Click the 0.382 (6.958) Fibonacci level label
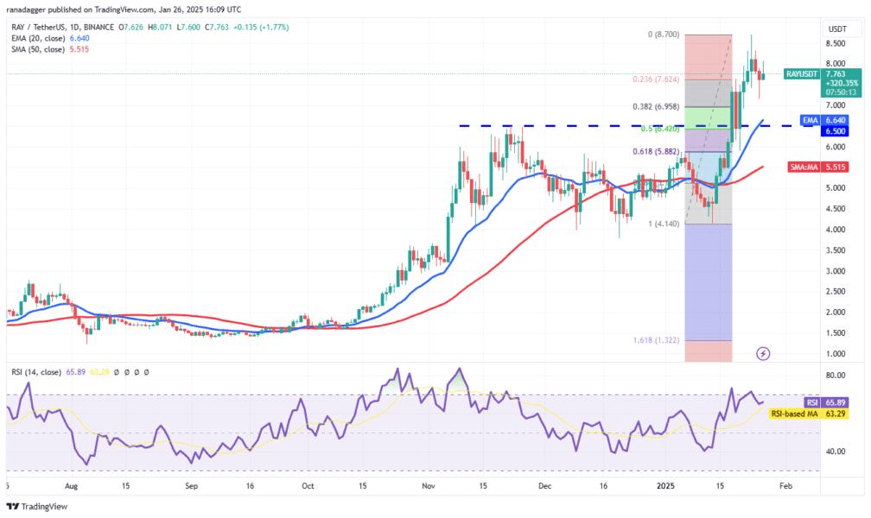This screenshot has width=871, height=518. (656, 106)
